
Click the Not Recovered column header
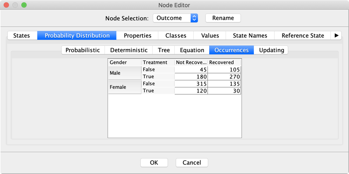pyautogui.click(x=191, y=62)
